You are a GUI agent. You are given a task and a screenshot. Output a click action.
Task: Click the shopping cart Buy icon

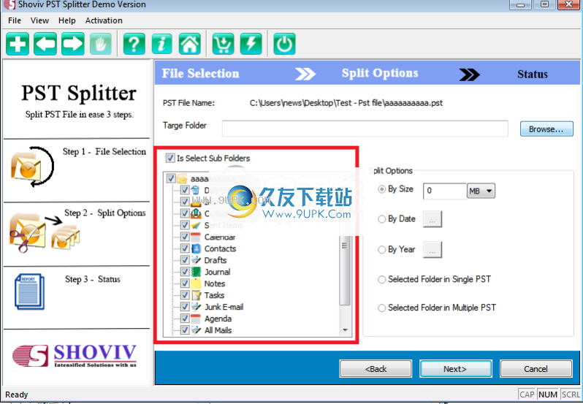point(223,44)
